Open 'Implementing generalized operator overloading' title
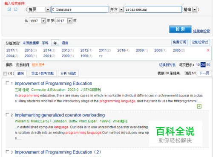Image resolution: width=213 pixels, height=157 pixels. (x=60, y=115)
